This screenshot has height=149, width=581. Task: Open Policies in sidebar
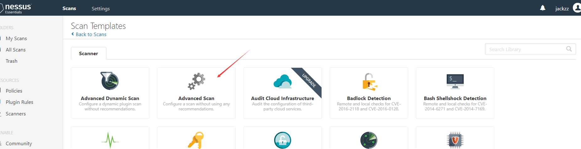(14, 91)
